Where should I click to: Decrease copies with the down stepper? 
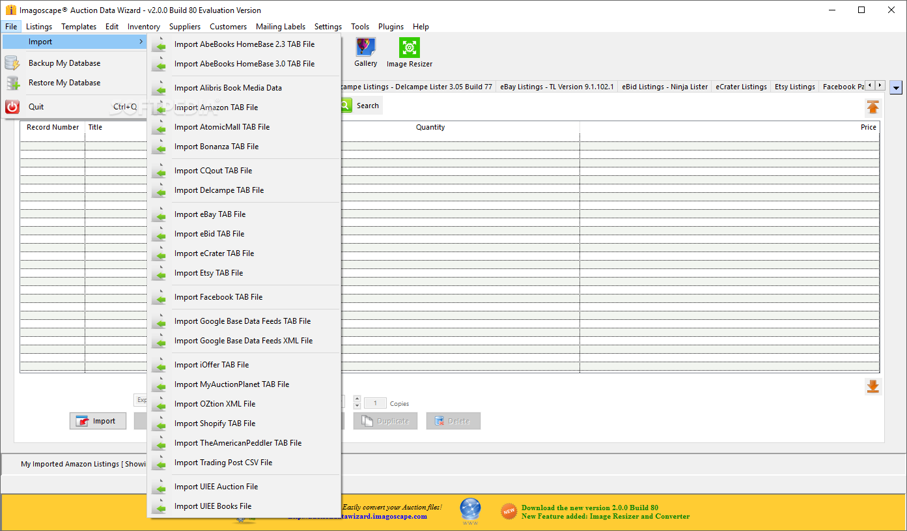(357, 406)
